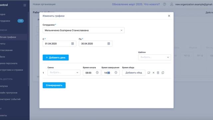The image size is (213, 120).
Task: Click clock icon in Время начала field
Action: 97,73
